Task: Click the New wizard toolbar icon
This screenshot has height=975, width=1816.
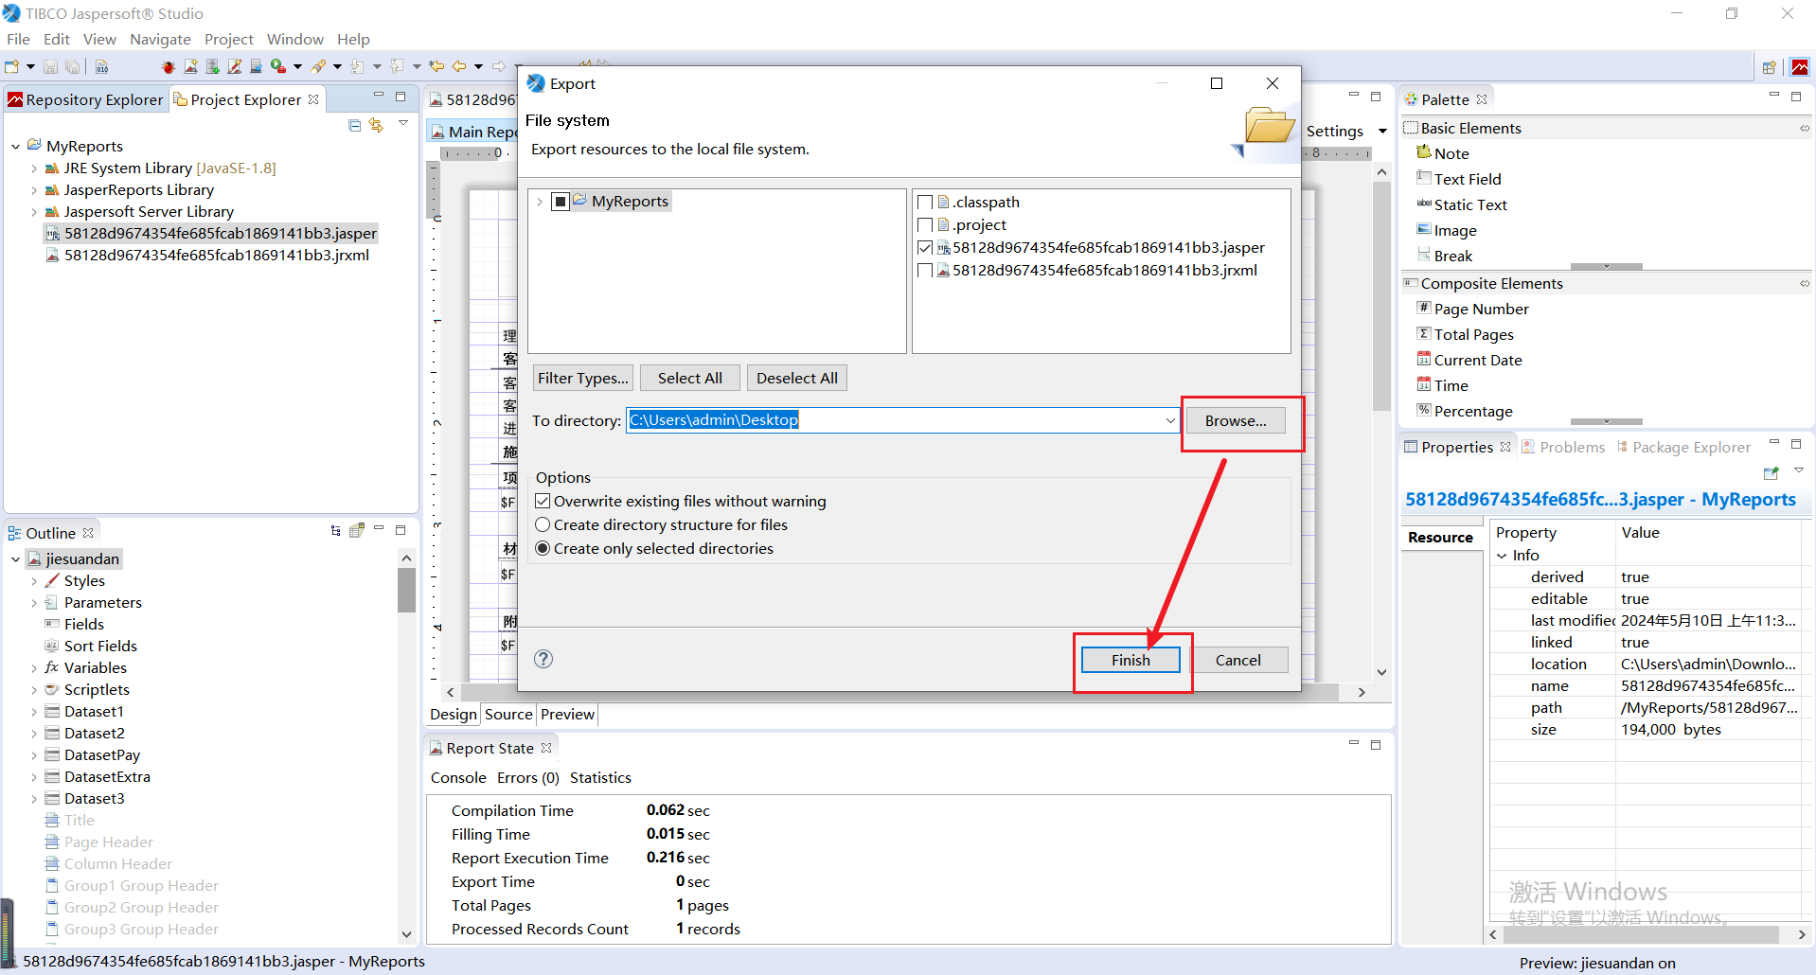Action: point(12,66)
